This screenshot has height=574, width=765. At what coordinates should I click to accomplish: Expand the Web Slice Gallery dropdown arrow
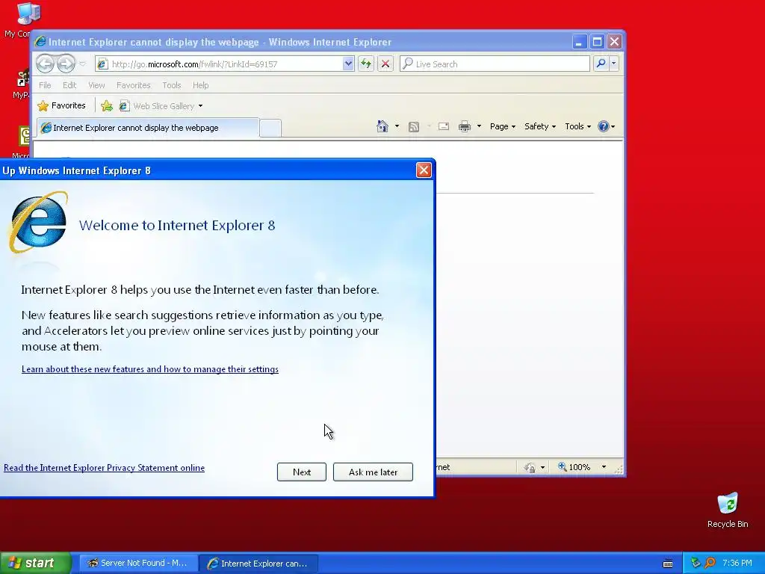click(x=200, y=106)
